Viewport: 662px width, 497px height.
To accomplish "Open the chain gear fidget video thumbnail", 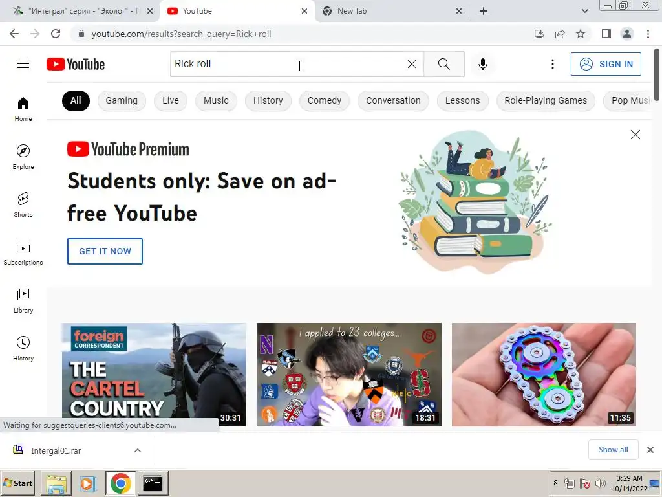I will 544,375.
